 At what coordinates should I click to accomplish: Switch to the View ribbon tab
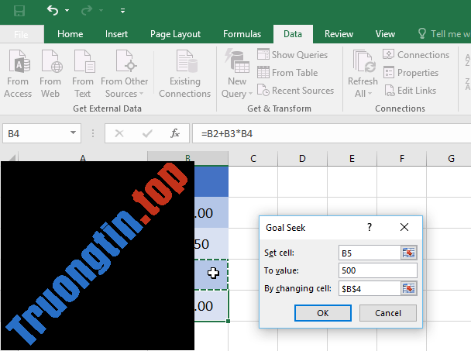tap(385, 34)
